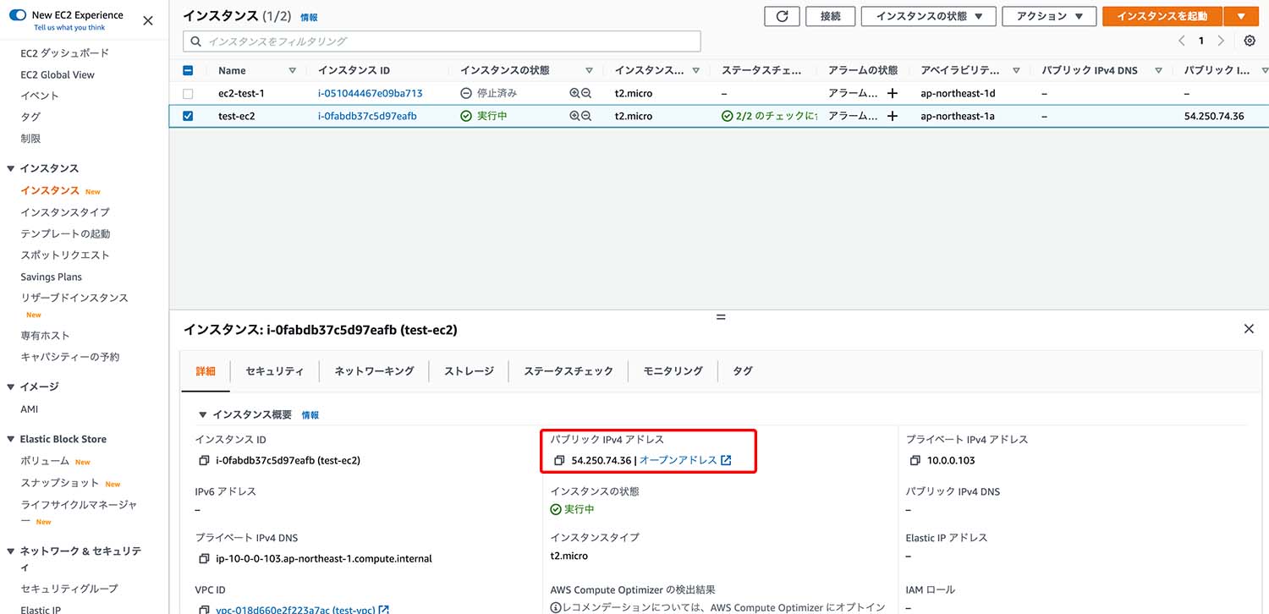Open ボリューム in sidebar
This screenshot has height=614, width=1269.
45,460
